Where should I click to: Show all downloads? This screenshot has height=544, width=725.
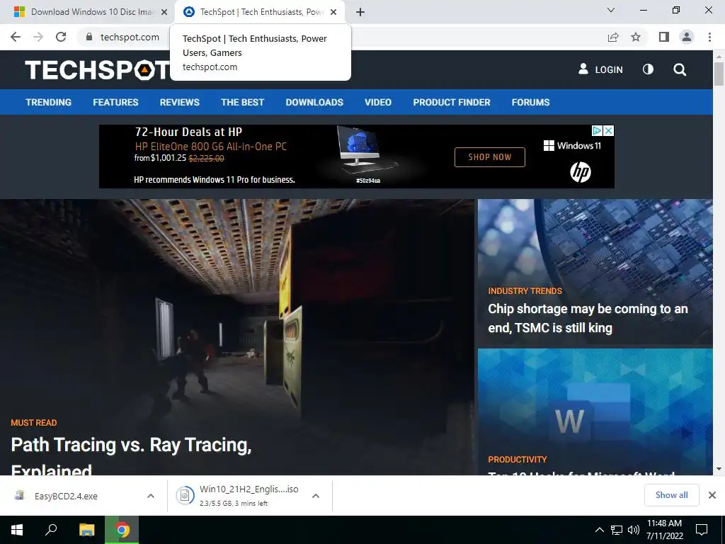[671, 495]
